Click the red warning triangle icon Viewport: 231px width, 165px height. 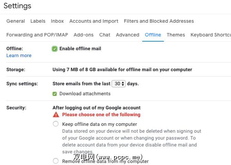(x=56, y=114)
